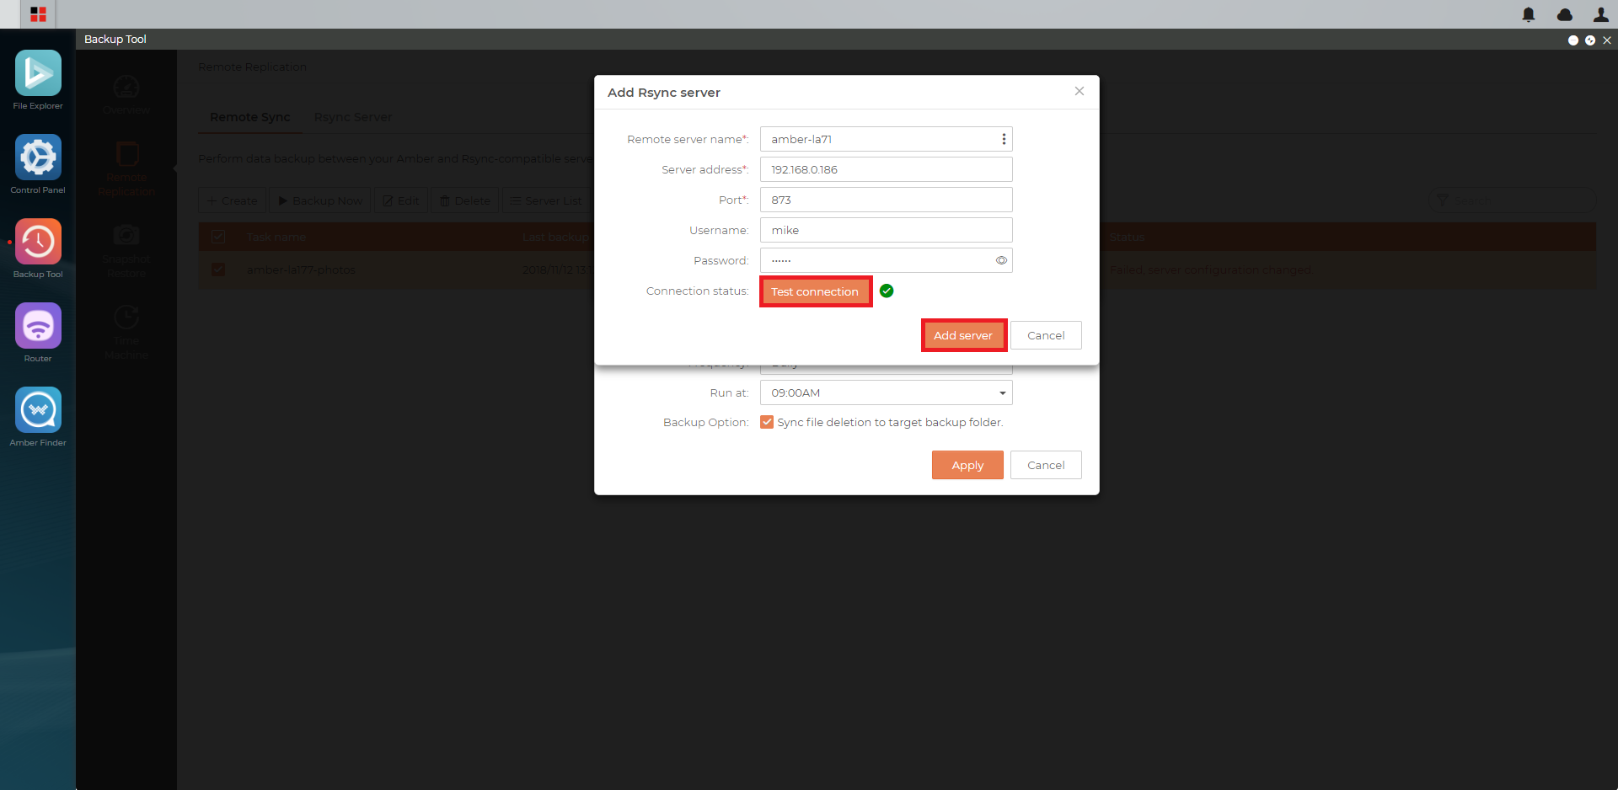Focus the Username field
This screenshot has height=790, width=1618.
[887, 230]
